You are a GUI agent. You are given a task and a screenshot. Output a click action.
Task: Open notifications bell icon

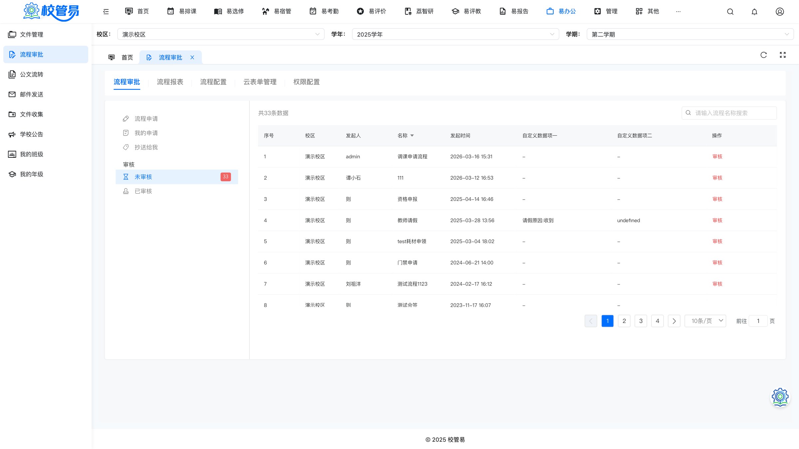click(754, 12)
